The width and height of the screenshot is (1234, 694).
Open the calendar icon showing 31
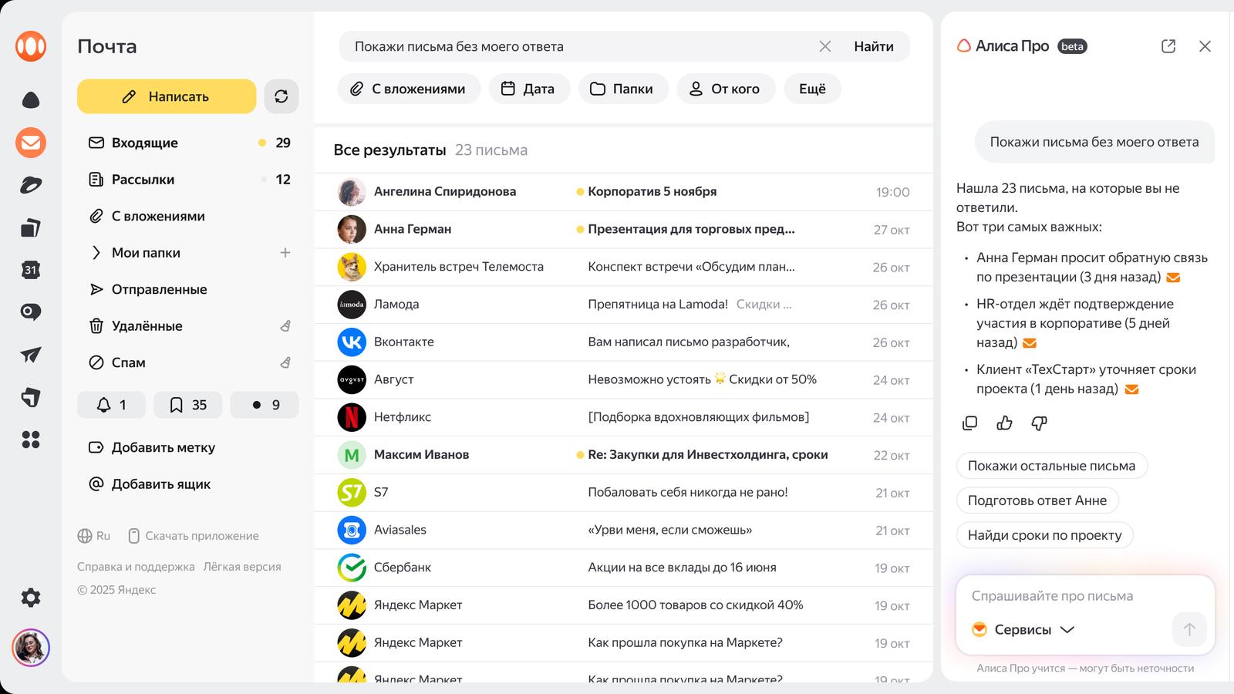pyautogui.click(x=31, y=270)
